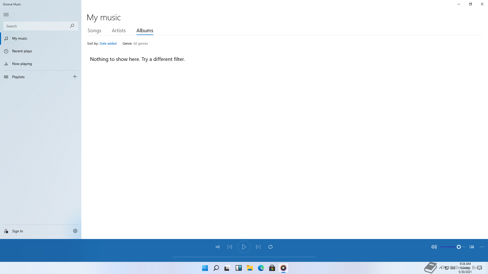Image resolution: width=488 pixels, height=274 pixels.
Task: Restore down the Groove Music window
Action: tap(470, 4)
